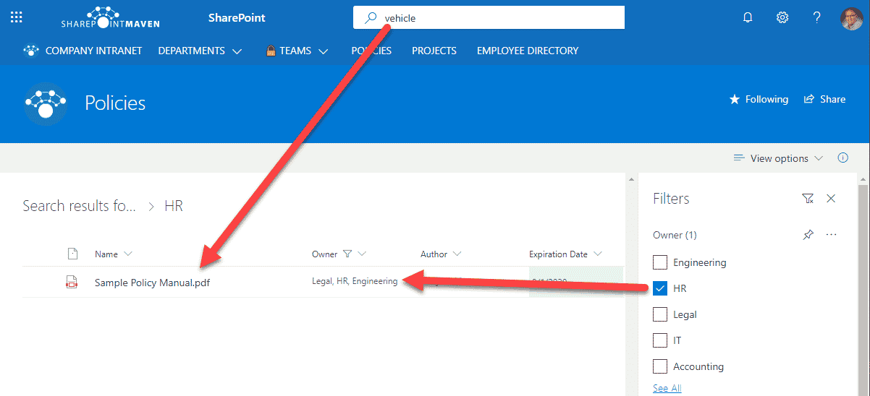Click the Search results breadcrumb
The height and width of the screenshot is (396, 870).
point(79,206)
